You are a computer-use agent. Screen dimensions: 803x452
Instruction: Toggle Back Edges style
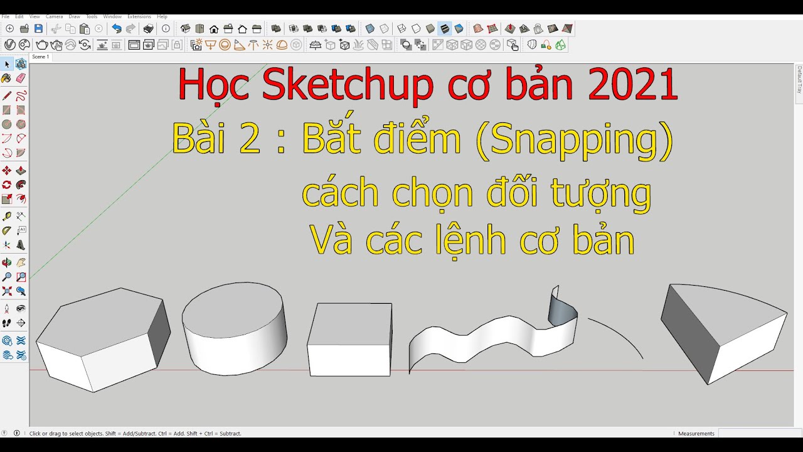click(384, 29)
